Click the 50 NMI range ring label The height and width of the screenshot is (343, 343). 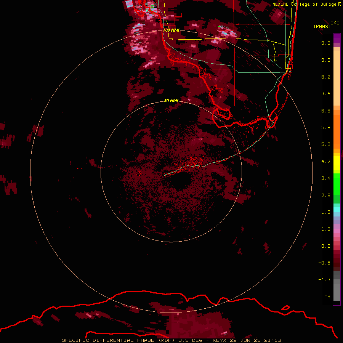tap(171, 101)
